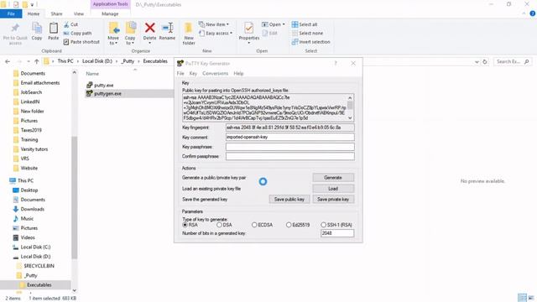Click the putty.exe file icon
The width and height of the screenshot is (537, 302).
pyautogui.click(x=90, y=85)
